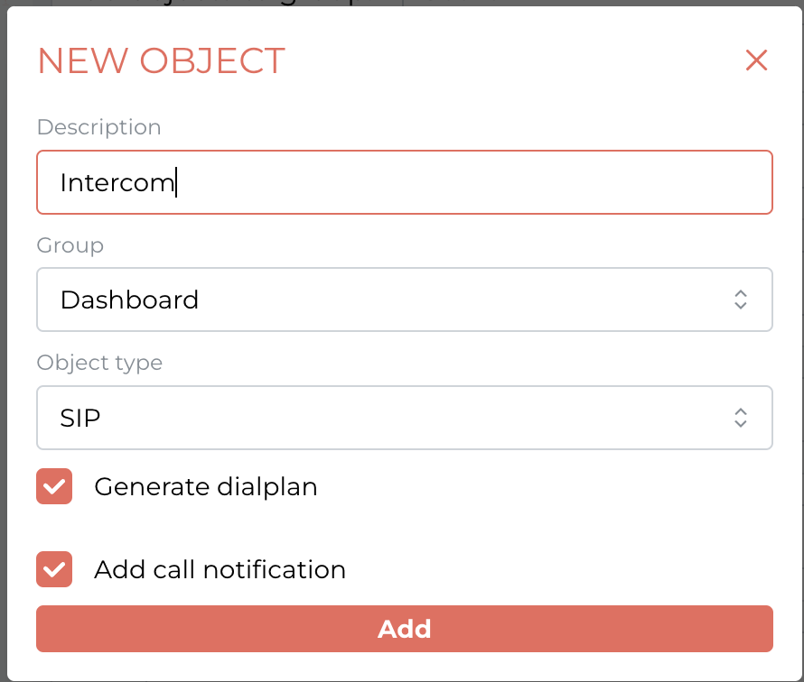This screenshot has height=682, width=804.
Task: Click the white checkmark in Generate dialplan
Action: (x=54, y=486)
